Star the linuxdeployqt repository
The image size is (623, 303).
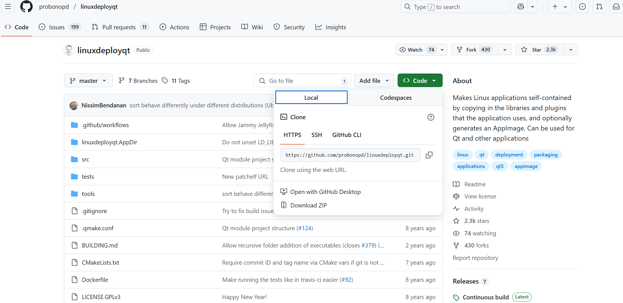pyautogui.click(x=540, y=50)
